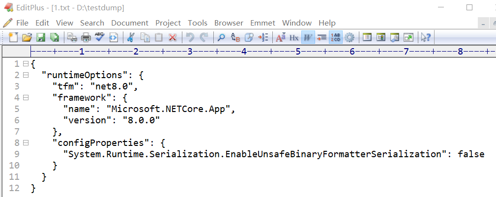The height and width of the screenshot is (197, 496).
Task: Create a new document with toolbar icon
Action: 13,38
